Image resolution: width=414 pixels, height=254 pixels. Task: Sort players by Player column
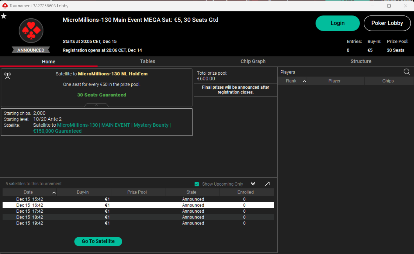[336, 81]
